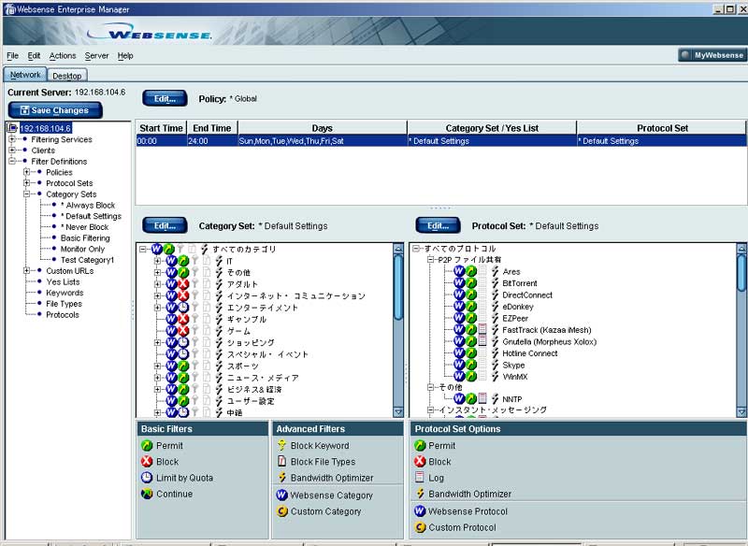
Task: Collapse the すべてのカテゴリ root node
Action: coord(143,249)
